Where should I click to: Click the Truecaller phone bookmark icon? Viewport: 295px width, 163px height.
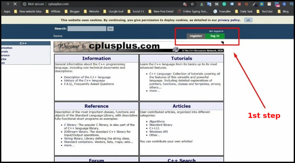coord(215,11)
